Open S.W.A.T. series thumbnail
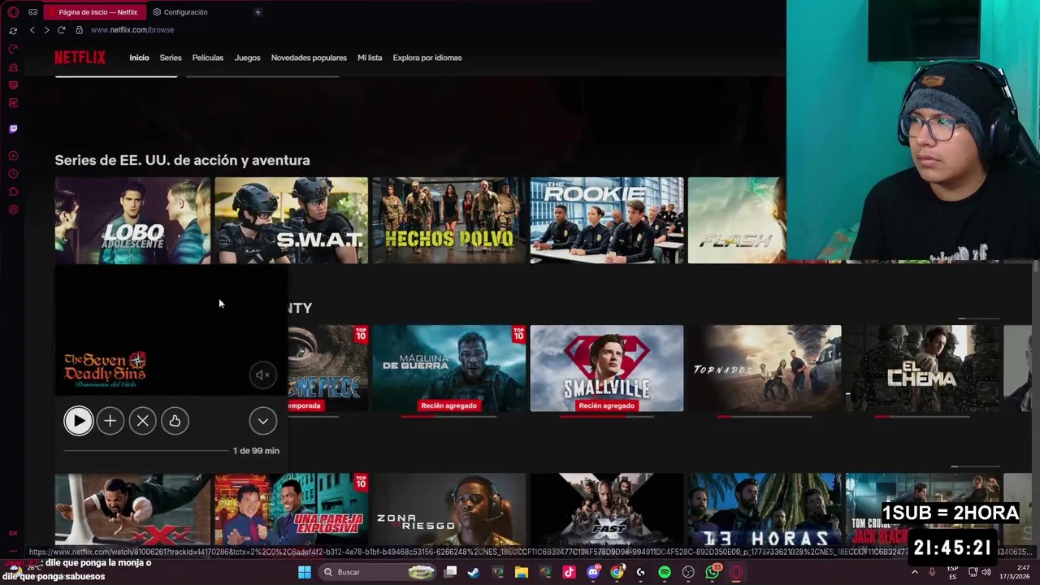The image size is (1040, 585). click(291, 220)
